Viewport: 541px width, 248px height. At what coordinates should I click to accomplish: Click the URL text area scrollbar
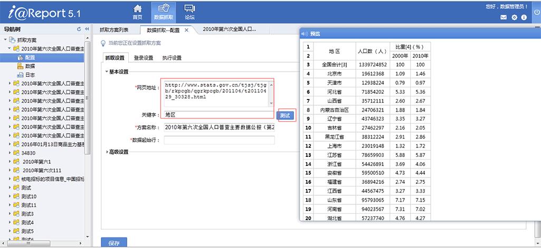[x=271, y=94]
